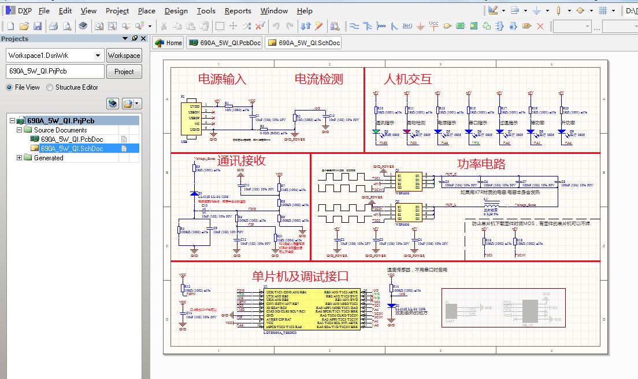Open the power sources dropdown
The width and height of the screenshot is (638, 379).
tap(547, 10)
